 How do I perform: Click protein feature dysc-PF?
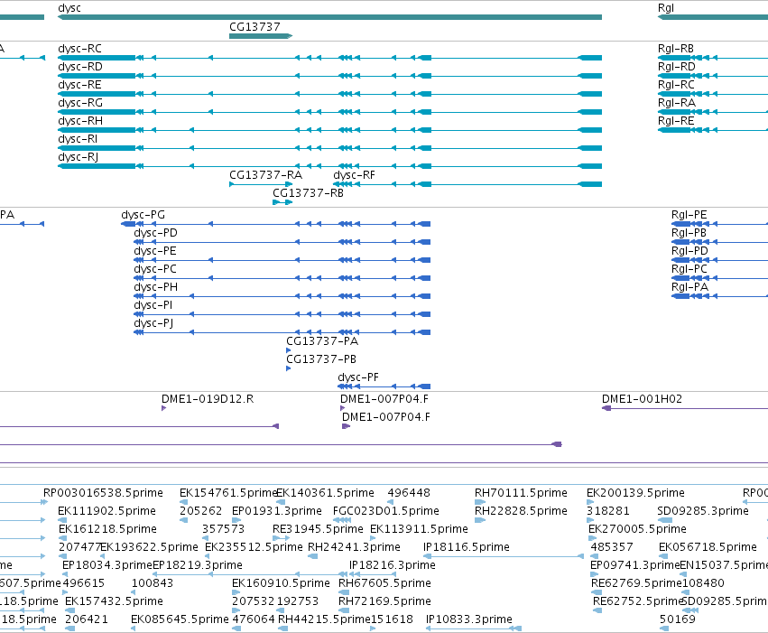tap(384, 386)
